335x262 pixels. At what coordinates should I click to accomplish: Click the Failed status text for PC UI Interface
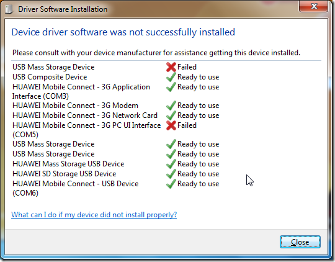187,125
